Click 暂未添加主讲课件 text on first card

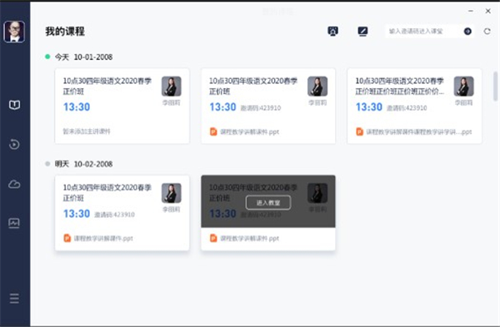click(x=87, y=131)
